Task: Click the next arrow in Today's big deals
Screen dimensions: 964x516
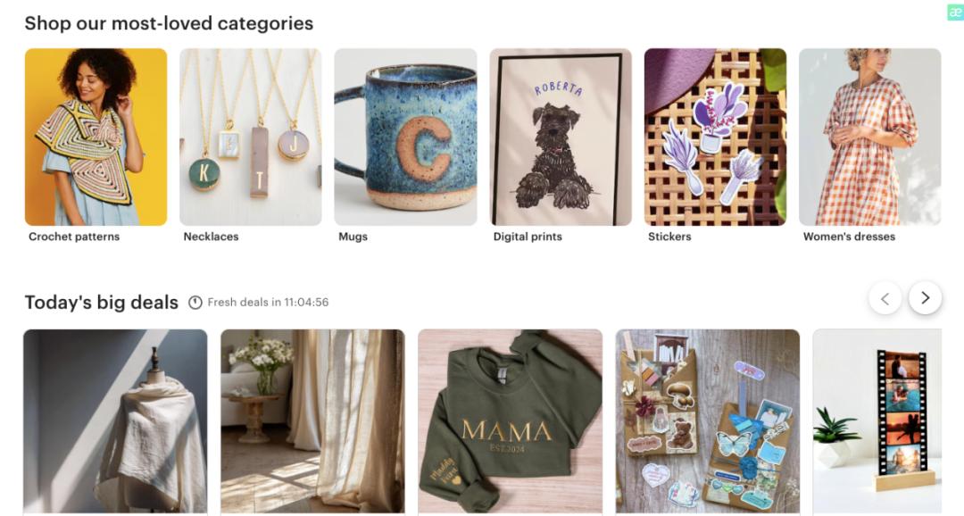Action: pos(925,298)
